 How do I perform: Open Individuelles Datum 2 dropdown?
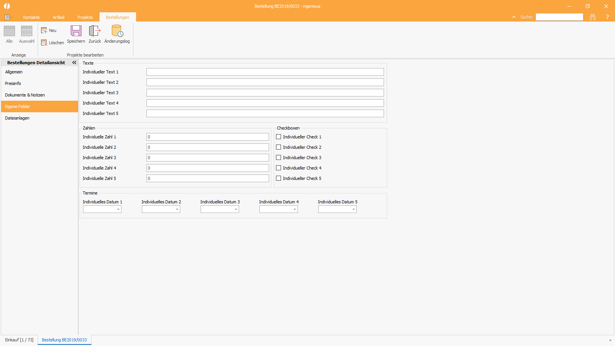[177, 209]
